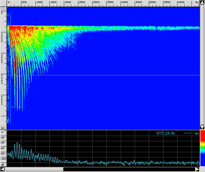The width and height of the screenshot is (205, 172).
Task: Click the hatched corner box above the time ruler
Action: tap(3, 9)
